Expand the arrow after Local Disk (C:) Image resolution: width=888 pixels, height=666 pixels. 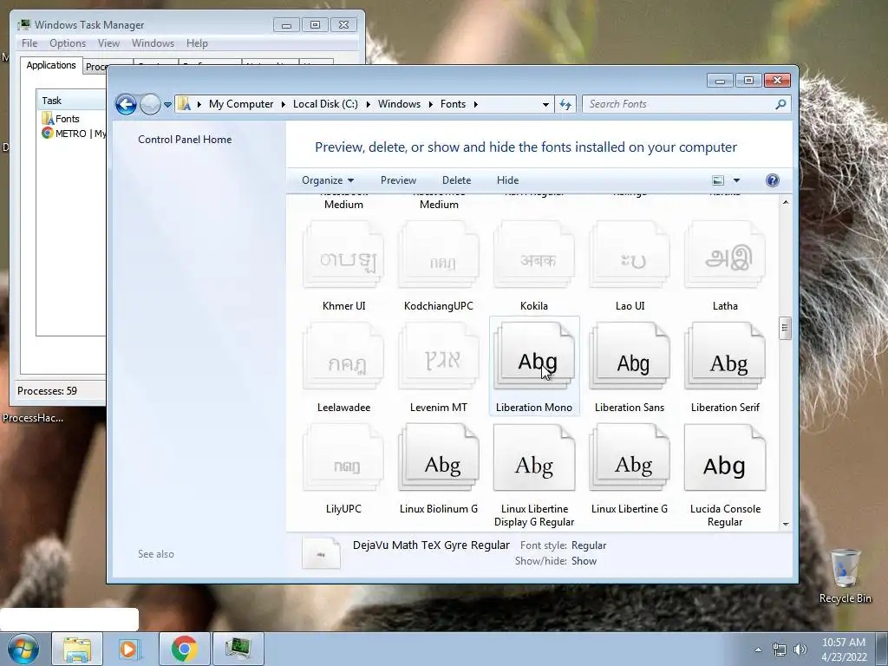[x=368, y=104]
